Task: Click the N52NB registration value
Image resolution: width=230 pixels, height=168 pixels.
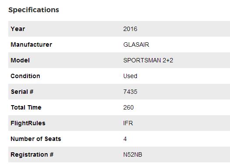Action: [x=132, y=154]
